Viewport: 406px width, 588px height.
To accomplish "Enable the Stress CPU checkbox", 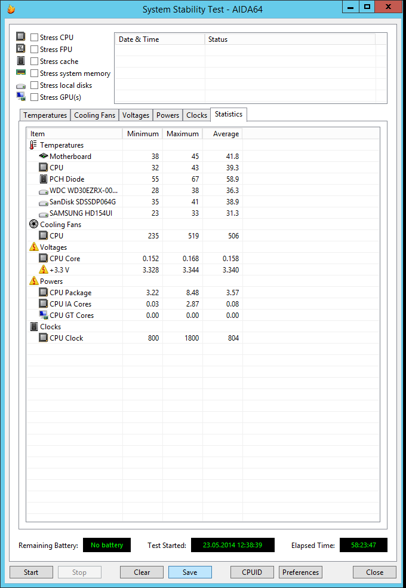I will coord(34,38).
